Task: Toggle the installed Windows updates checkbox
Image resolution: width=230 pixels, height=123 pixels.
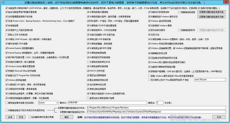Action: 149,26
